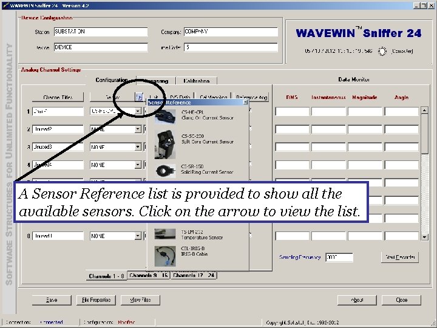Image resolution: width=437 pixels, height=328 pixels.
Task: Click the Channel Titles column button
Action: (x=58, y=97)
